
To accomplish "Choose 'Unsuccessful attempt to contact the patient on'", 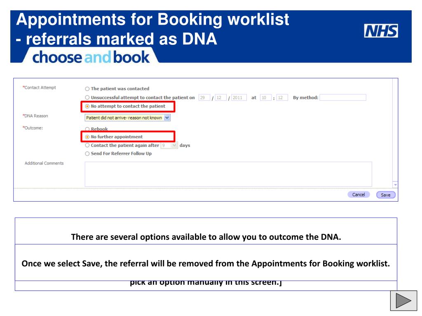I will [x=87, y=98].
